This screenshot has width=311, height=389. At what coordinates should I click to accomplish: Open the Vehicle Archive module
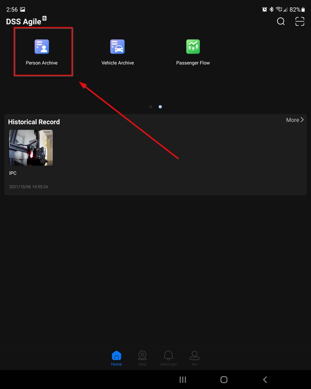click(117, 52)
